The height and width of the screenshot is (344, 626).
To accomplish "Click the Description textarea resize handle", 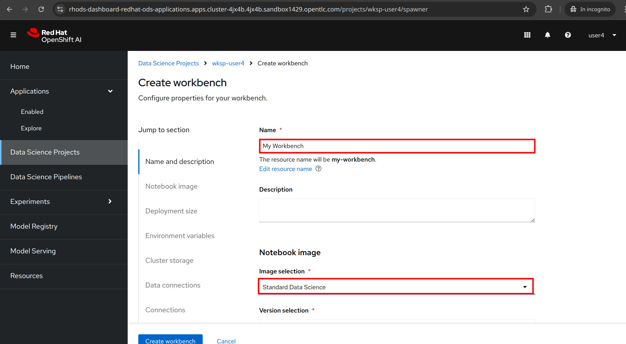I will (533, 220).
